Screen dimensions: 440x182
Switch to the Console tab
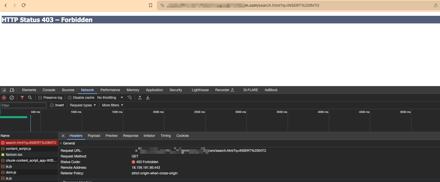click(49, 90)
